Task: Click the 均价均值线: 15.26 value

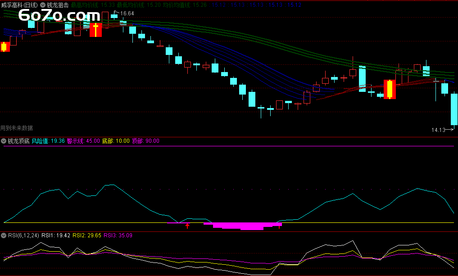Action: (185, 5)
